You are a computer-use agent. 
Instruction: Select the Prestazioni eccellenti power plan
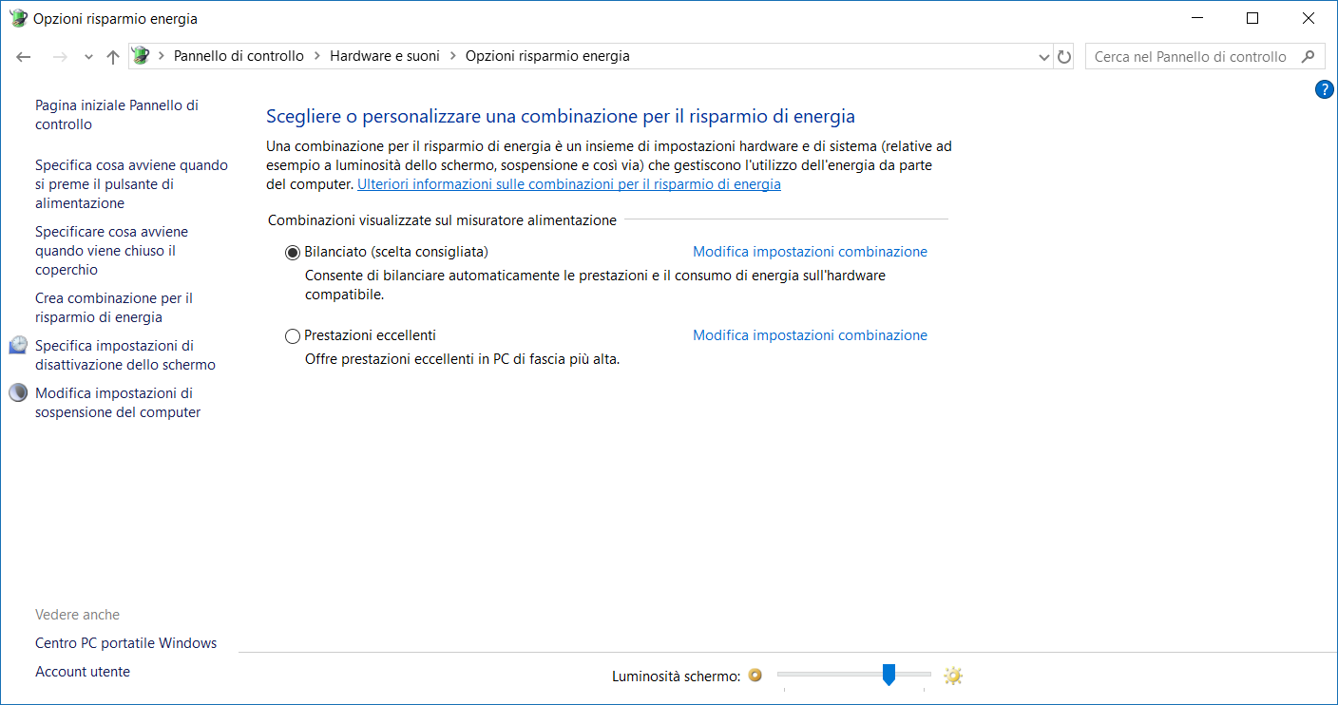[x=293, y=335]
